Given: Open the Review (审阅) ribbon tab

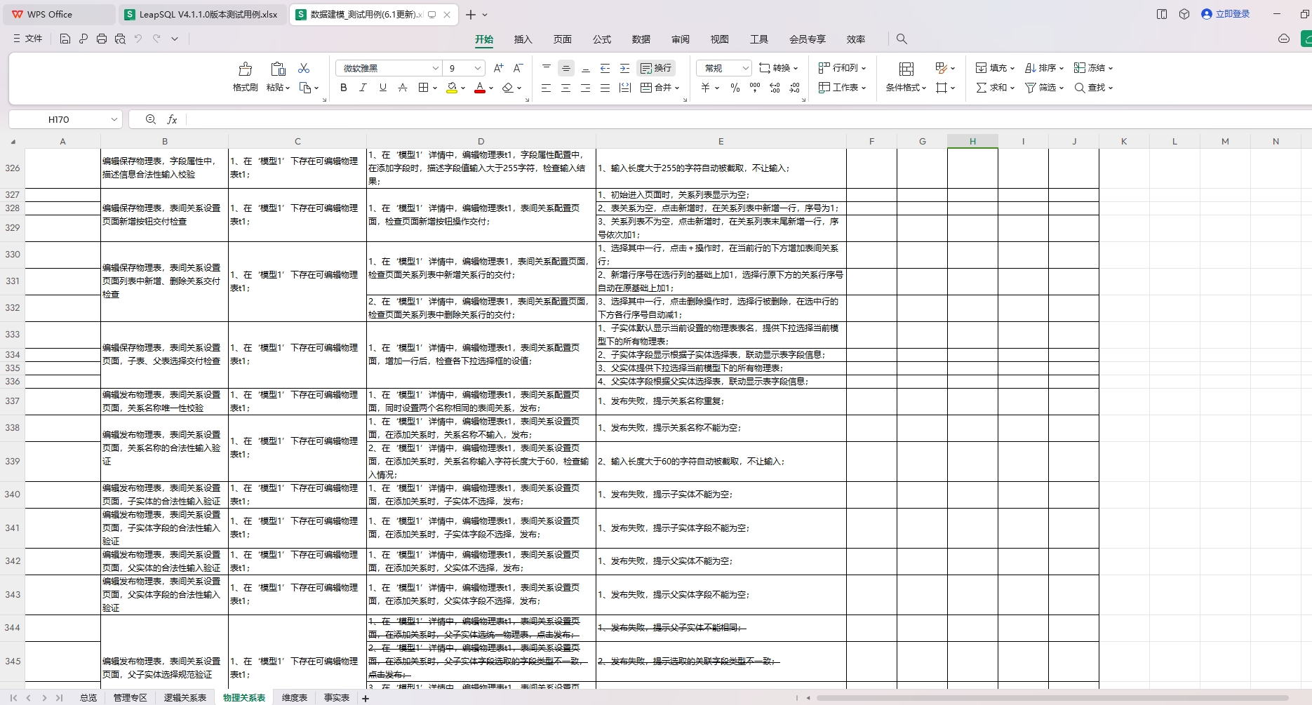Looking at the screenshot, I should click(x=681, y=39).
